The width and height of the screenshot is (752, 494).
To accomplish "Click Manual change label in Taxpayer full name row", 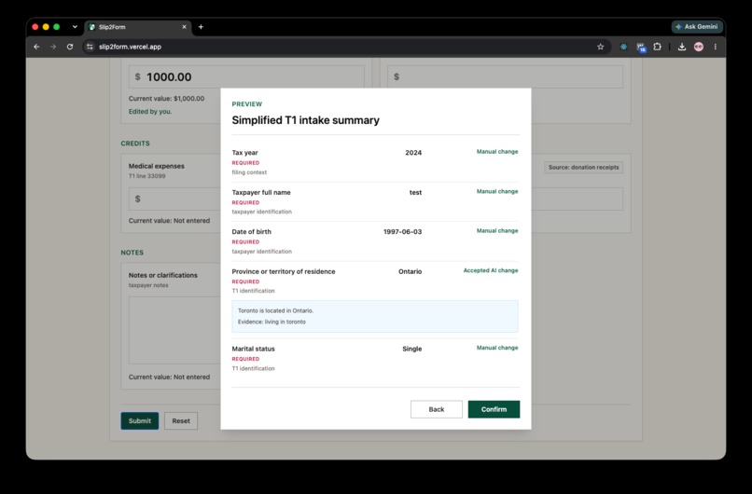I will 497,191.
